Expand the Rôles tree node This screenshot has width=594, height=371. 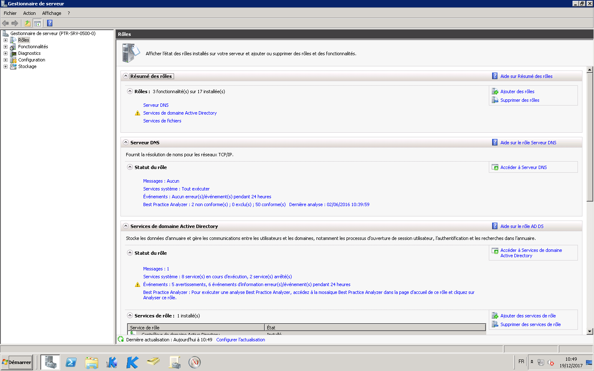coord(5,40)
